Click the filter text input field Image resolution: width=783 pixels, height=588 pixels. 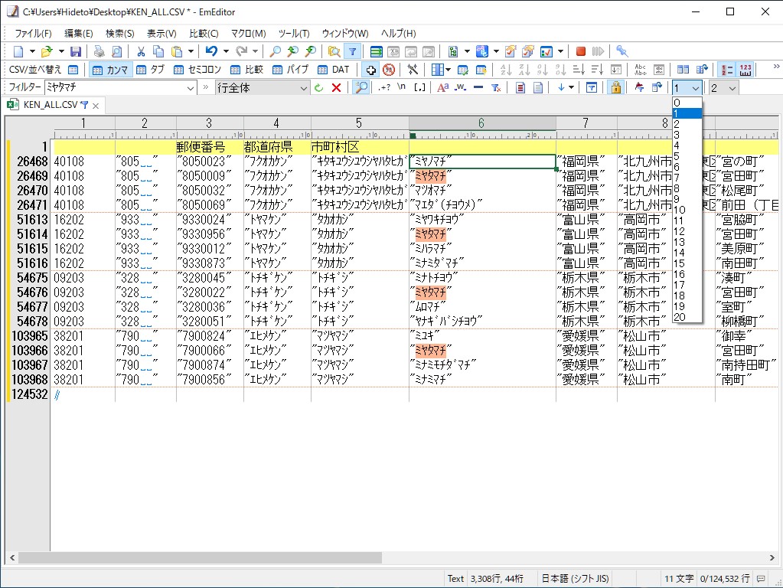coord(115,88)
